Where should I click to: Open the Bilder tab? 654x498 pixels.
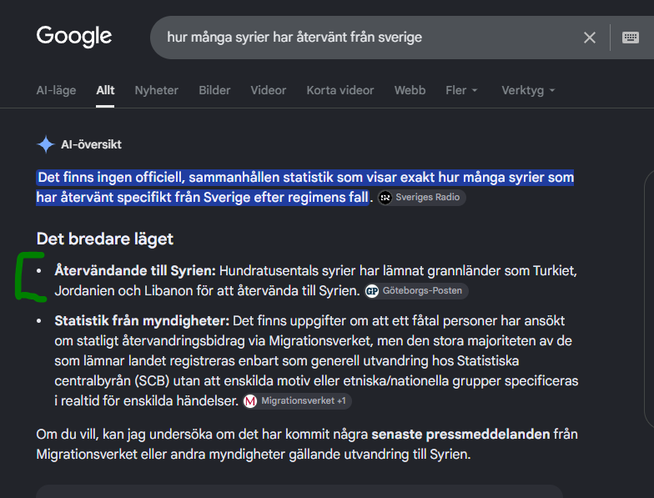click(214, 90)
